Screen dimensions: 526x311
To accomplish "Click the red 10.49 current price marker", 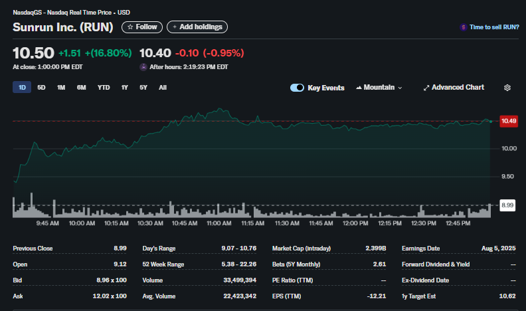I will click(x=509, y=121).
